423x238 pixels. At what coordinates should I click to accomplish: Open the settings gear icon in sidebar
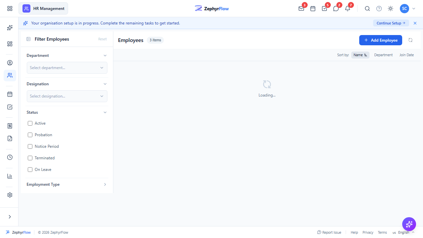pos(10,195)
